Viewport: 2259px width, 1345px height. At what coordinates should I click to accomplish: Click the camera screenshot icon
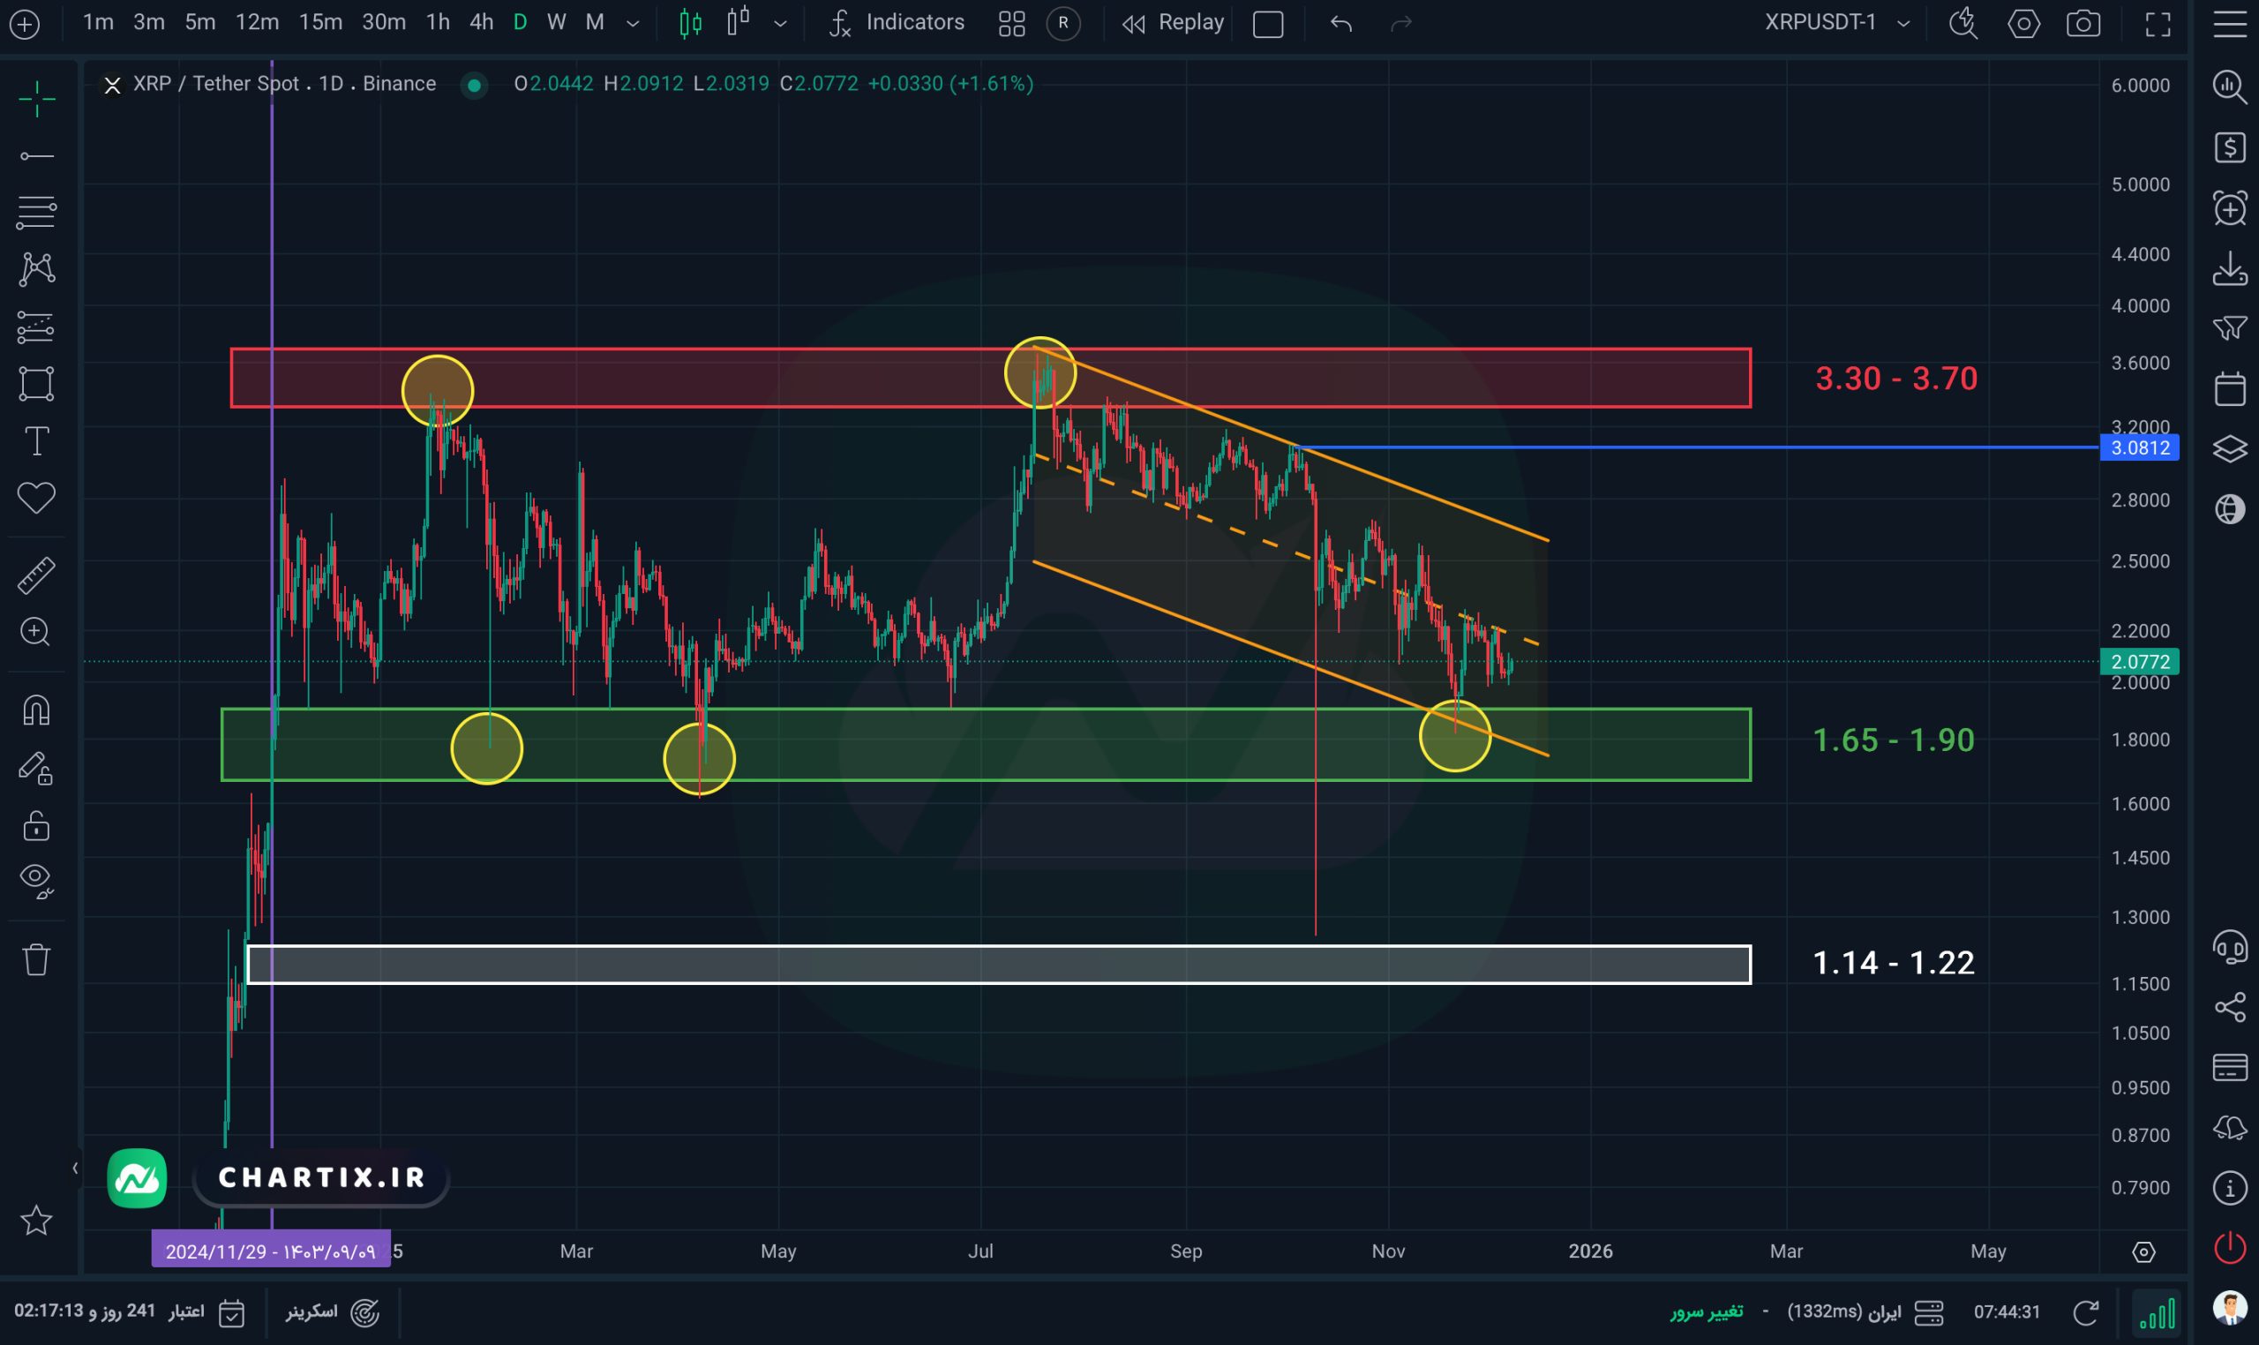point(2083,24)
